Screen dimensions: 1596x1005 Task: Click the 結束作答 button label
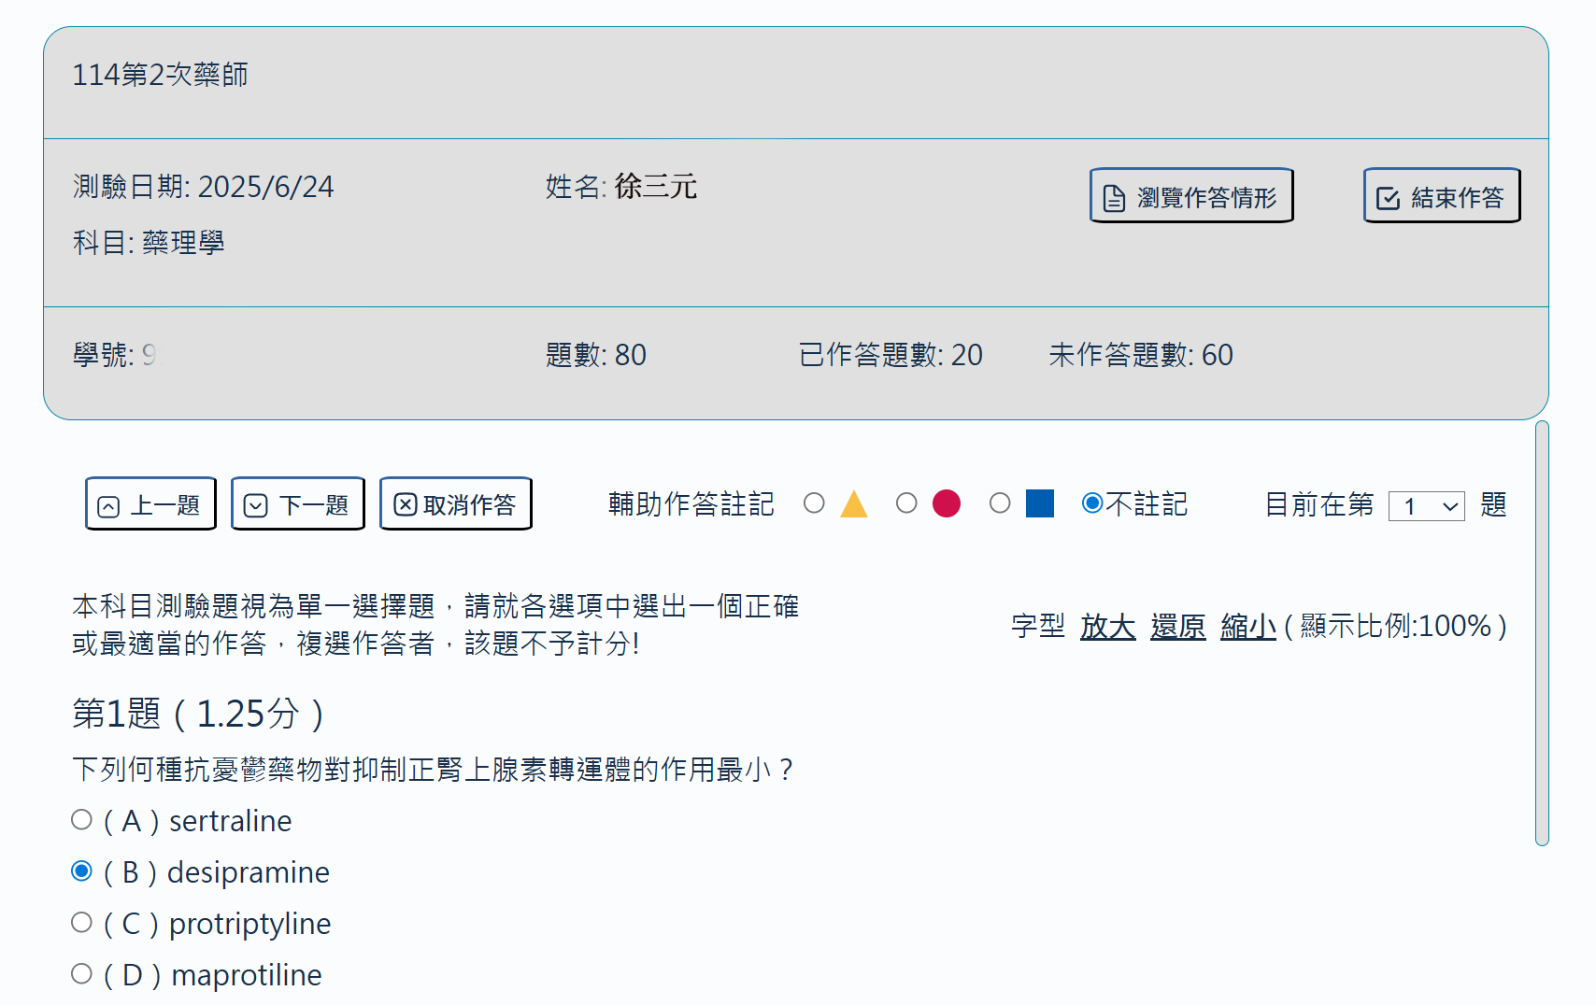coord(1457,198)
